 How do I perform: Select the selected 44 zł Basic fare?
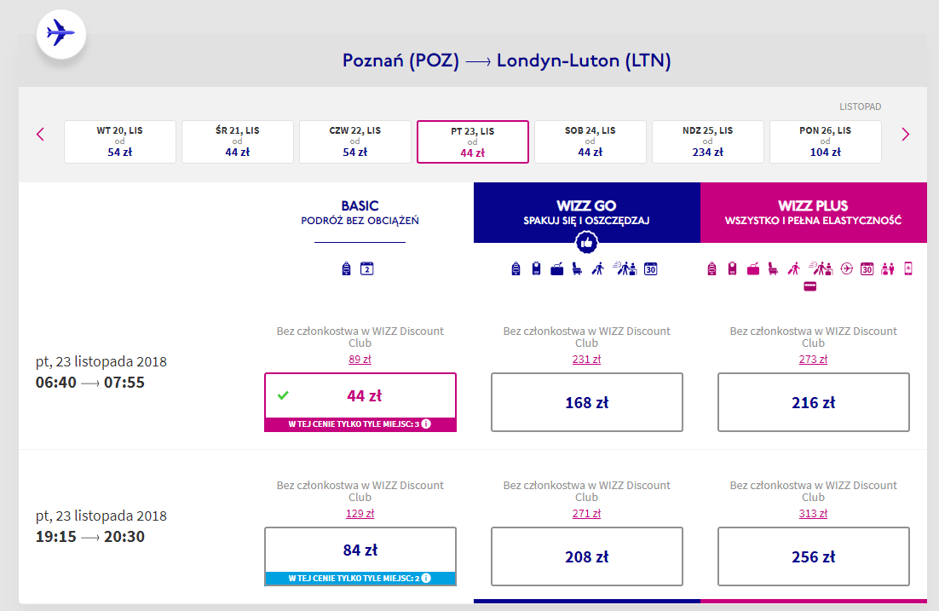tap(360, 402)
